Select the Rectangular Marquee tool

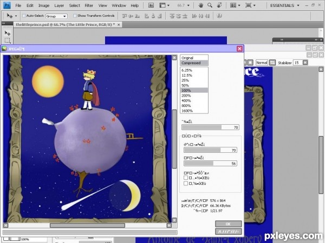point(8,40)
